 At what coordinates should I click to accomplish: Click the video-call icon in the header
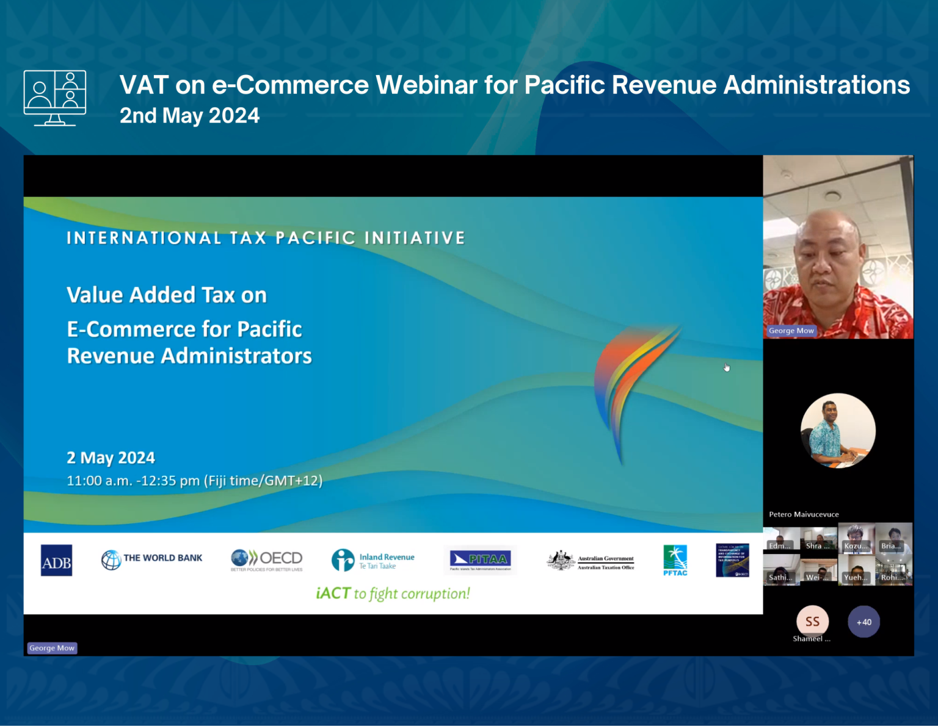(x=54, y=96)
